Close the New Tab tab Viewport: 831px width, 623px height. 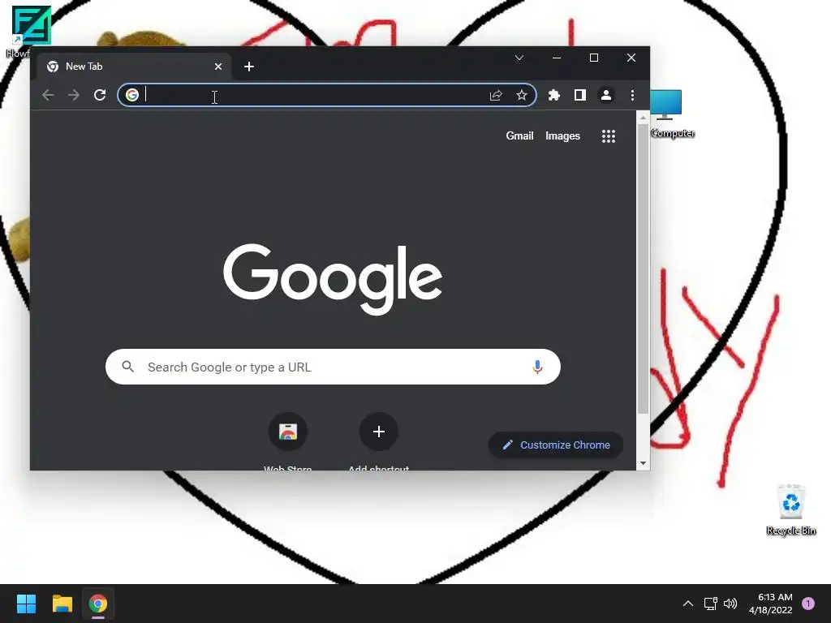[217, 67]
